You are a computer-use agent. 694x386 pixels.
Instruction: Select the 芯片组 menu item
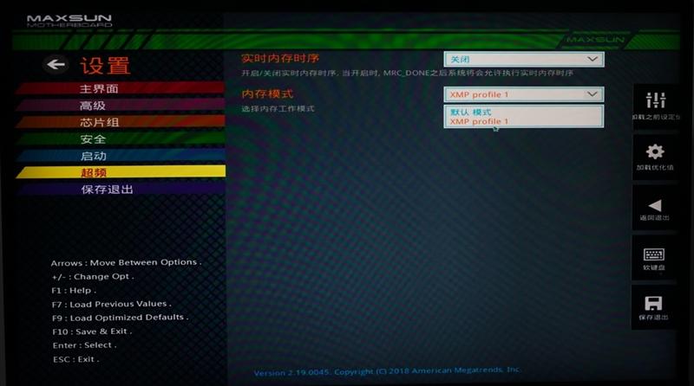(121, 122)
